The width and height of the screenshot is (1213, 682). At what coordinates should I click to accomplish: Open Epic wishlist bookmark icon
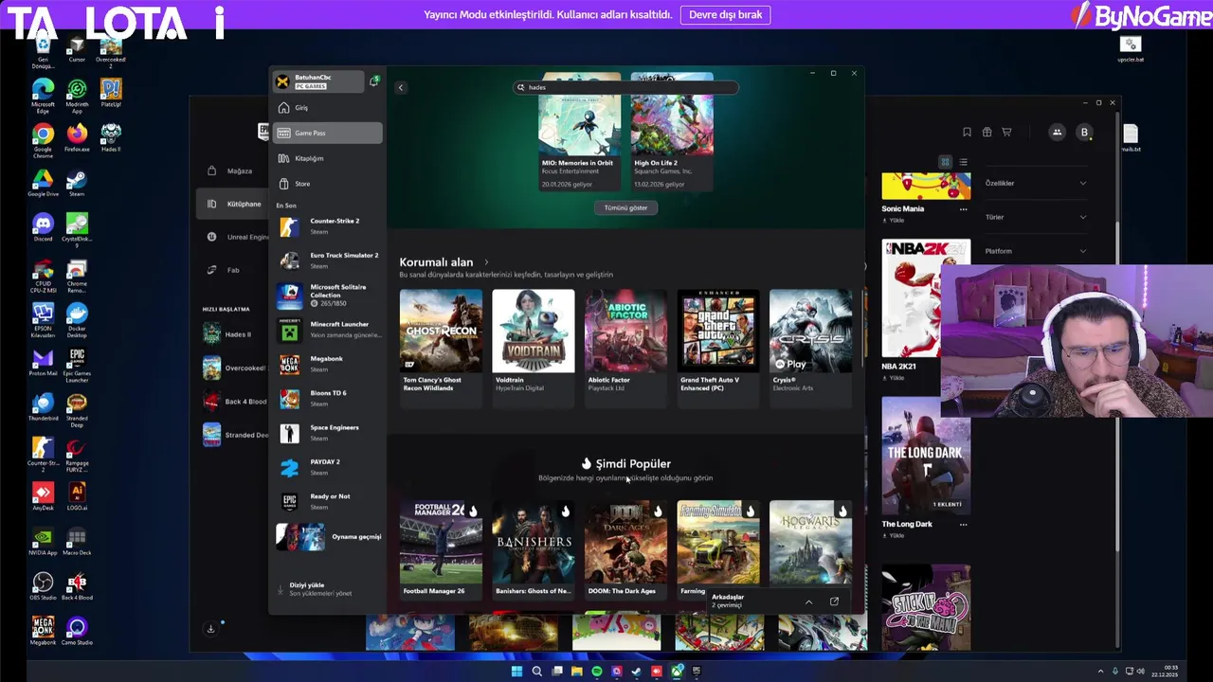click(x=967, y=133)
